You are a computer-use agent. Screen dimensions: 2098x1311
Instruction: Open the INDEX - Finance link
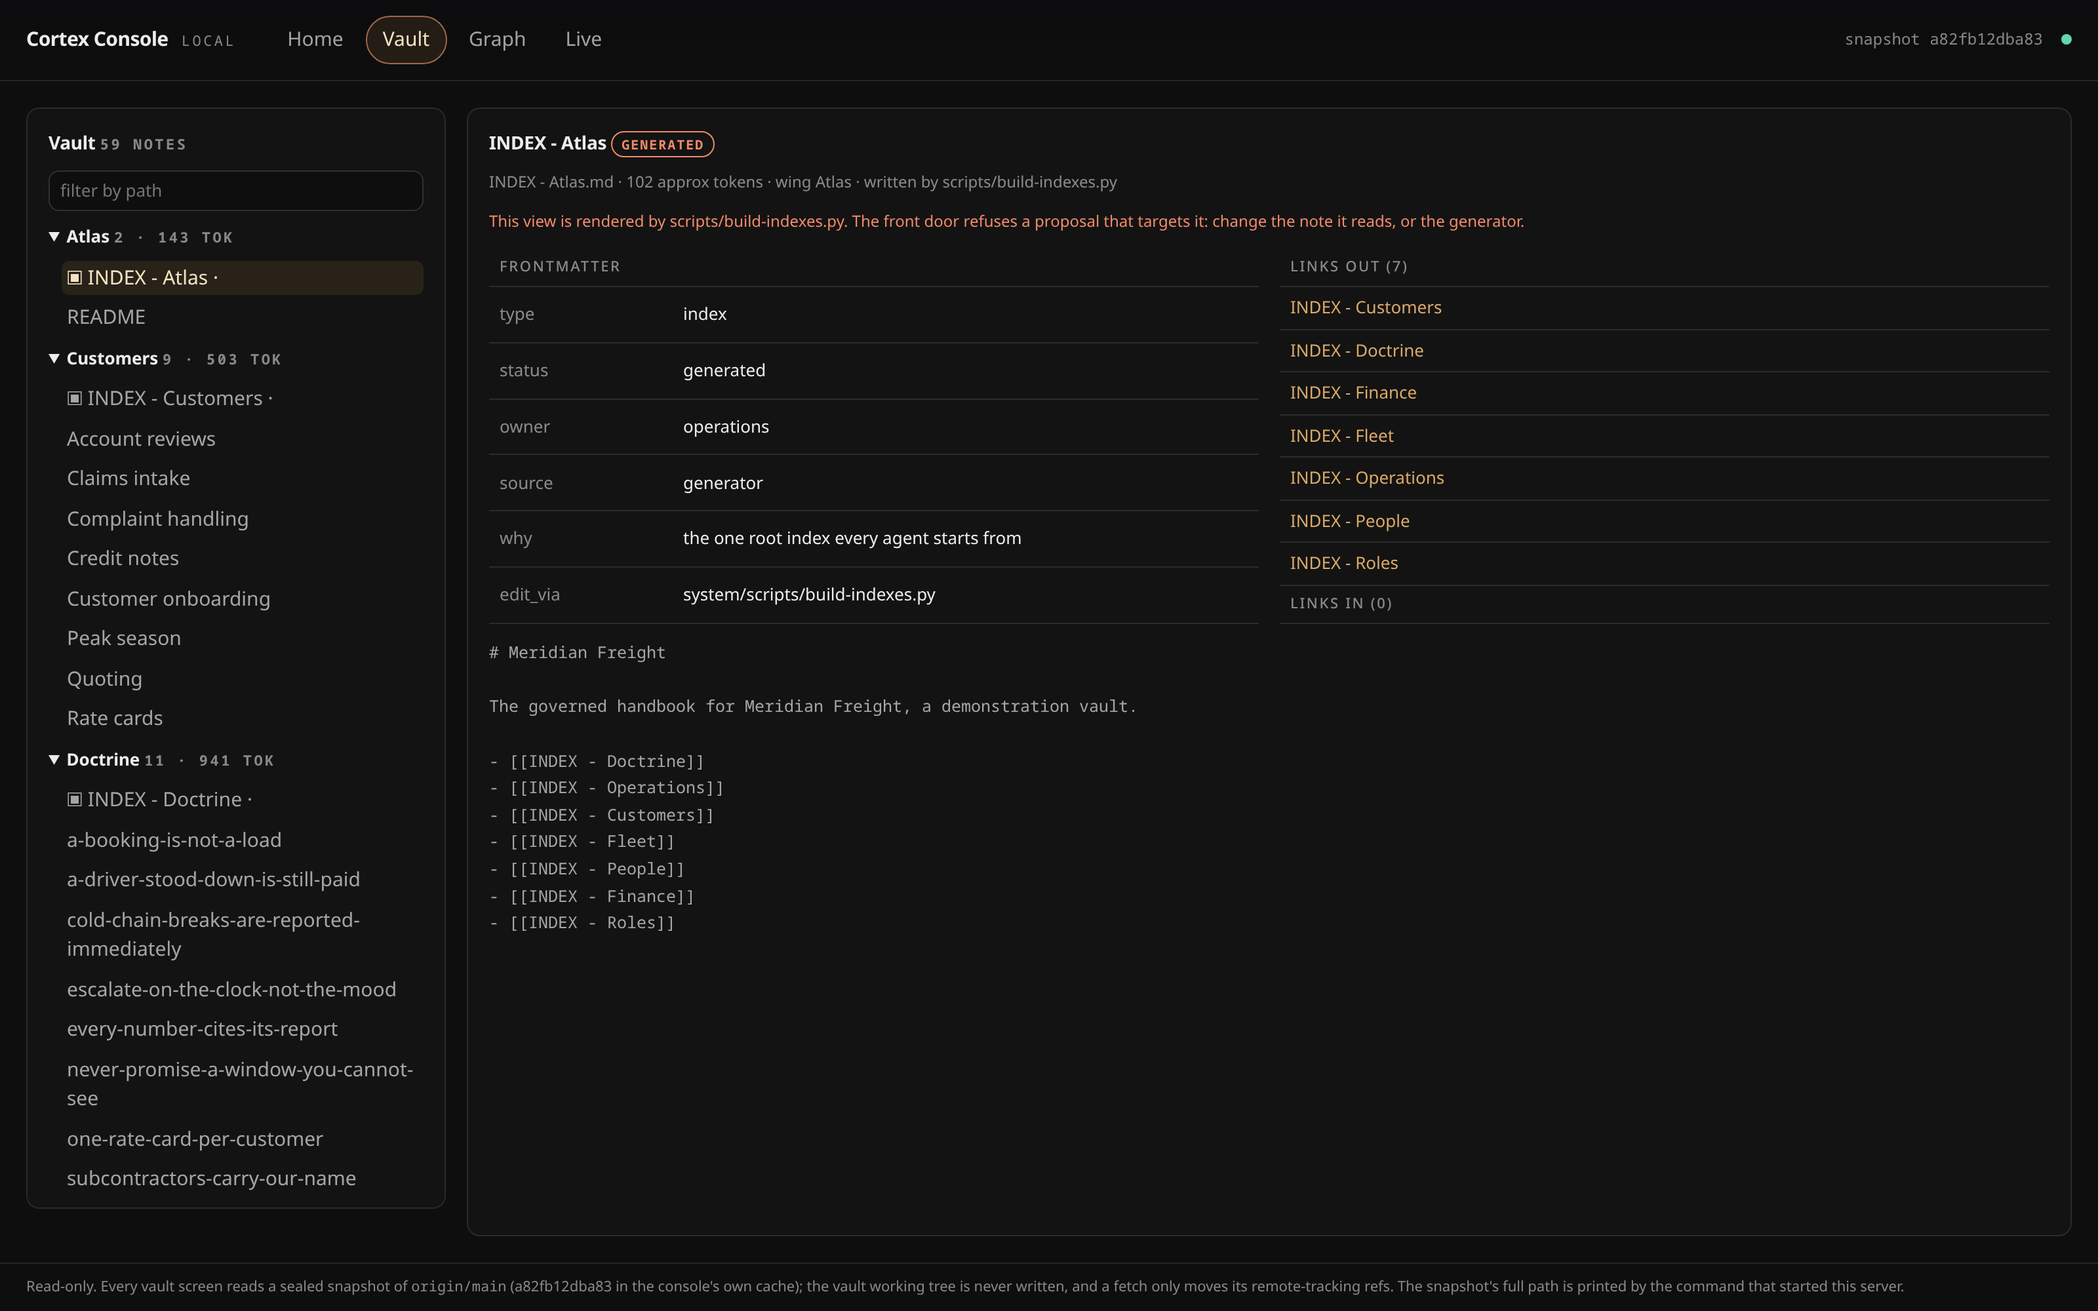pos(1353,393)
